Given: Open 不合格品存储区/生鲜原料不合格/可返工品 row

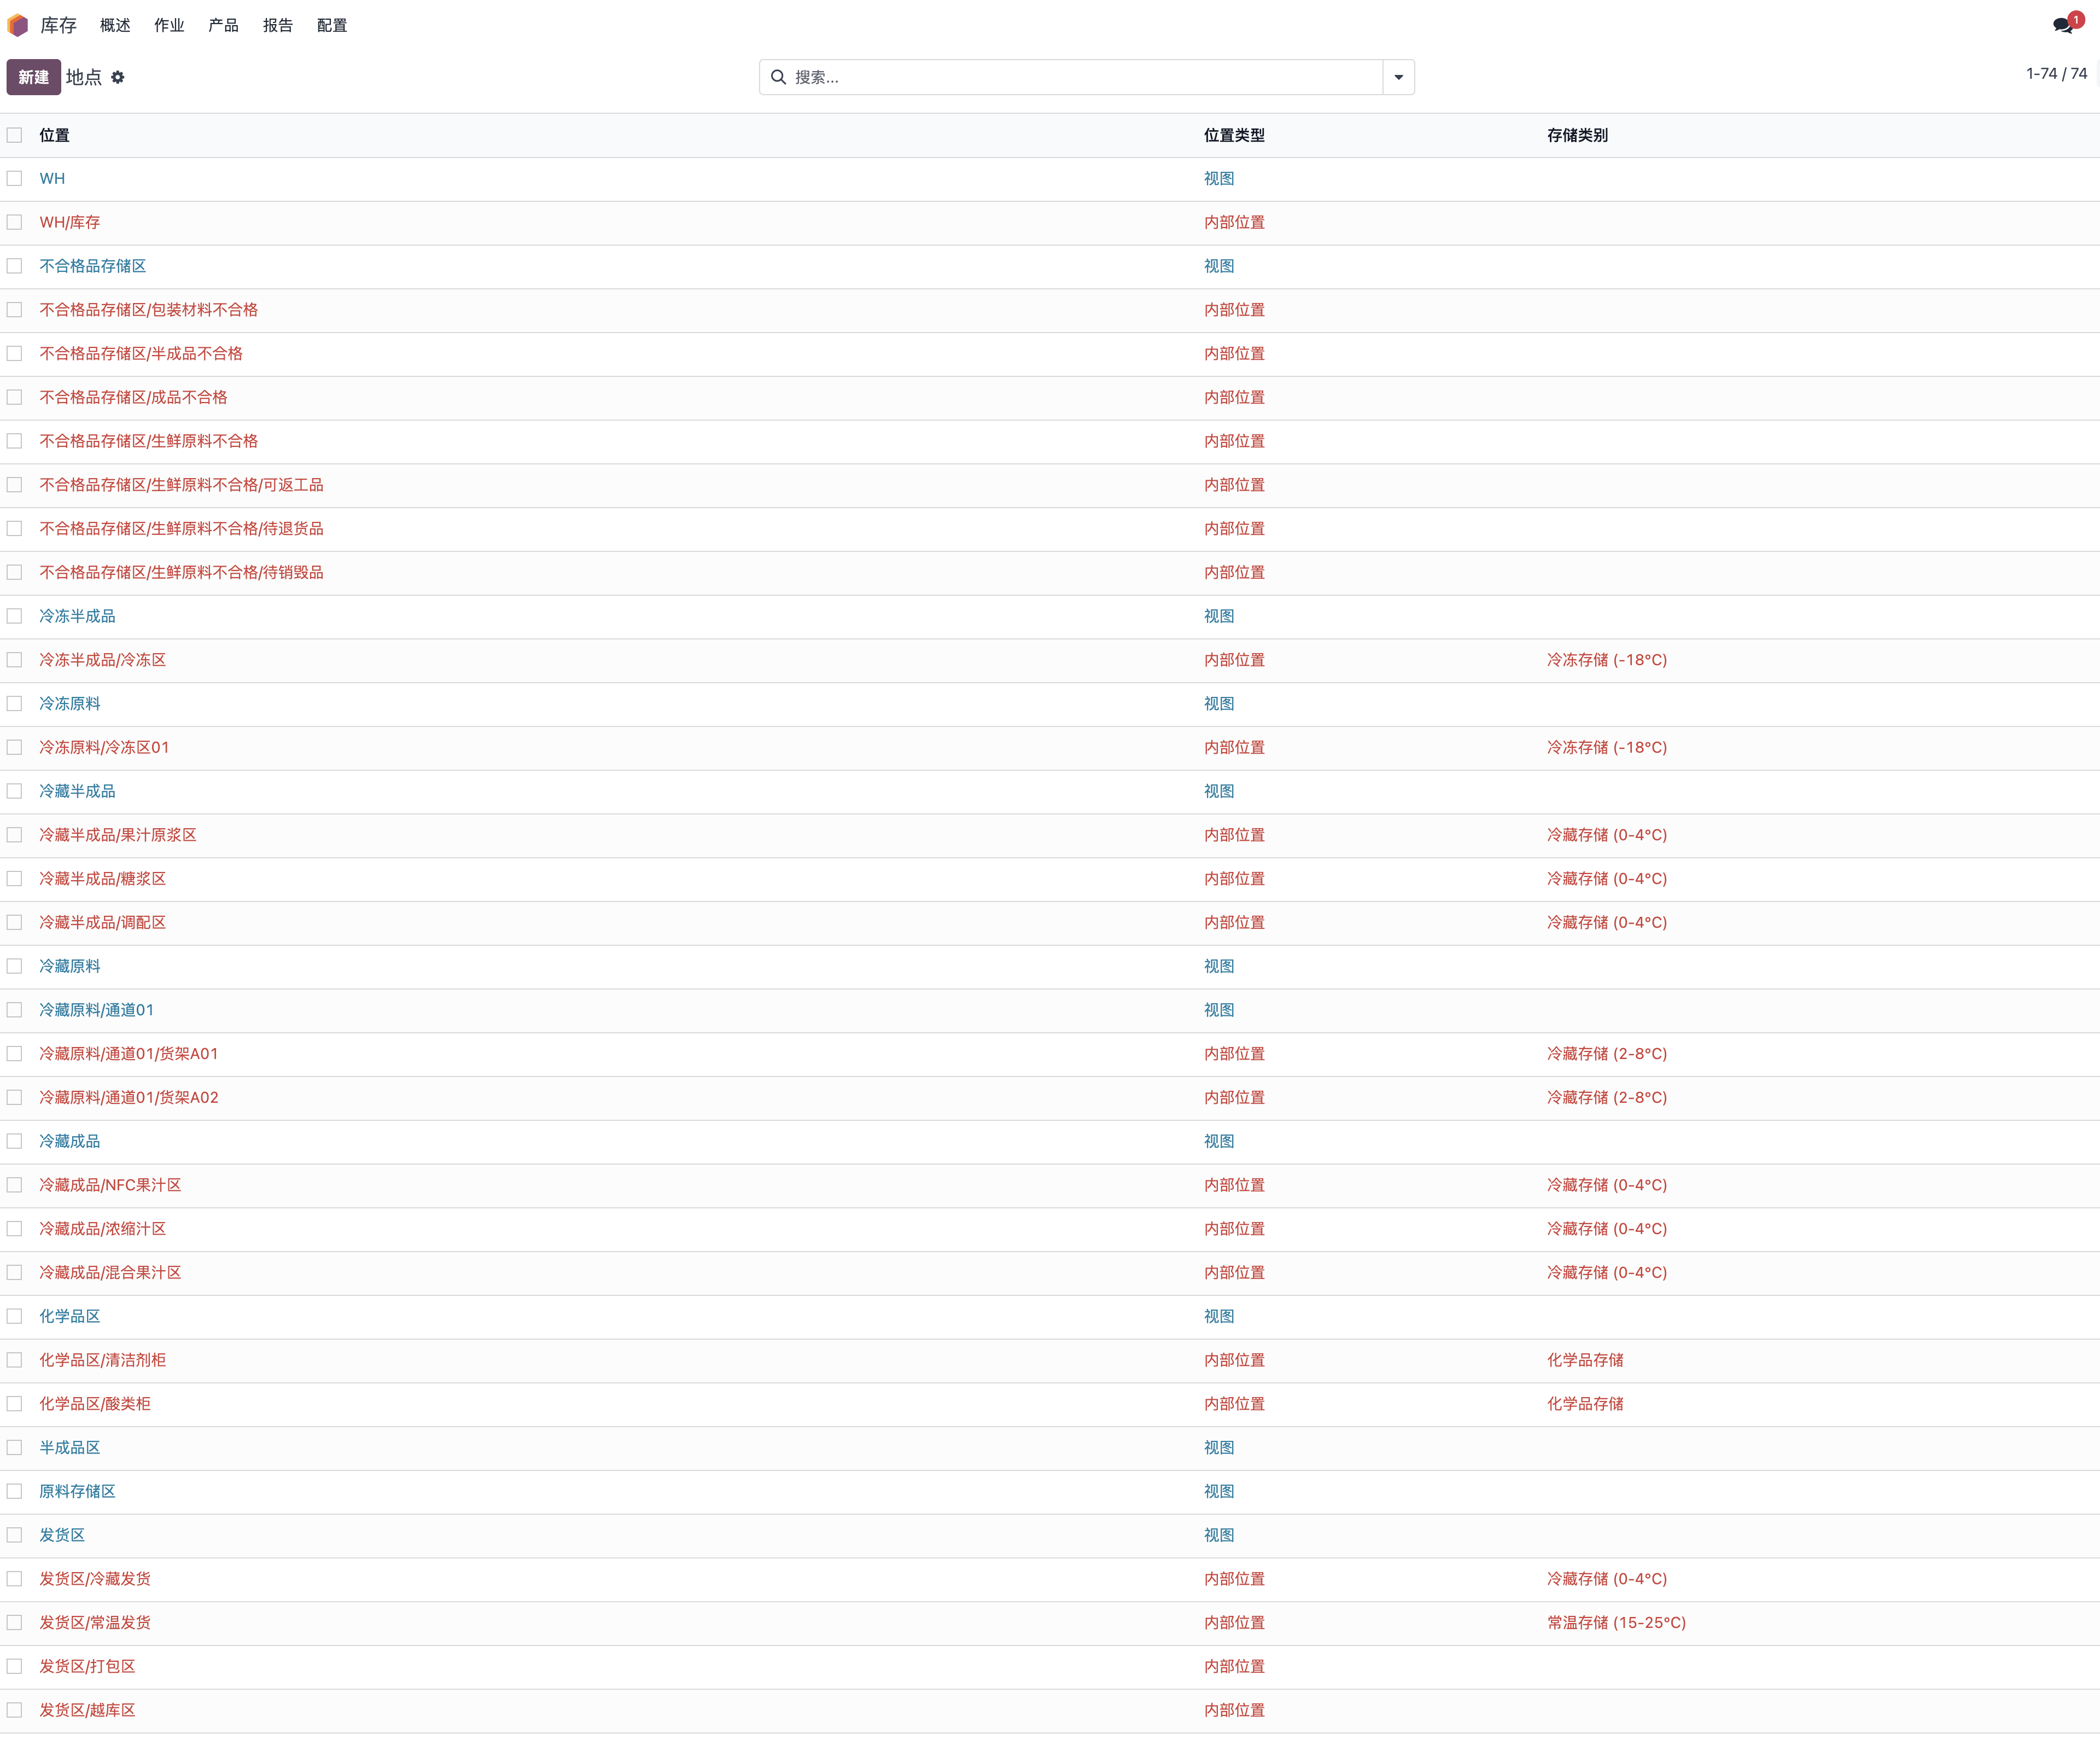Looking at the screenshot, I should (181, 485).
